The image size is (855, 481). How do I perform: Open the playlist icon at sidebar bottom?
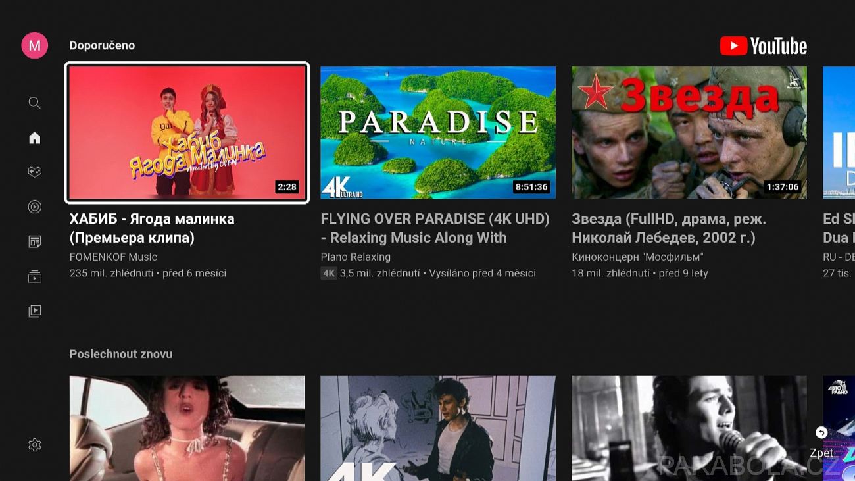[35, 311]
